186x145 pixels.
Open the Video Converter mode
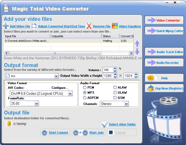(164, 20)
